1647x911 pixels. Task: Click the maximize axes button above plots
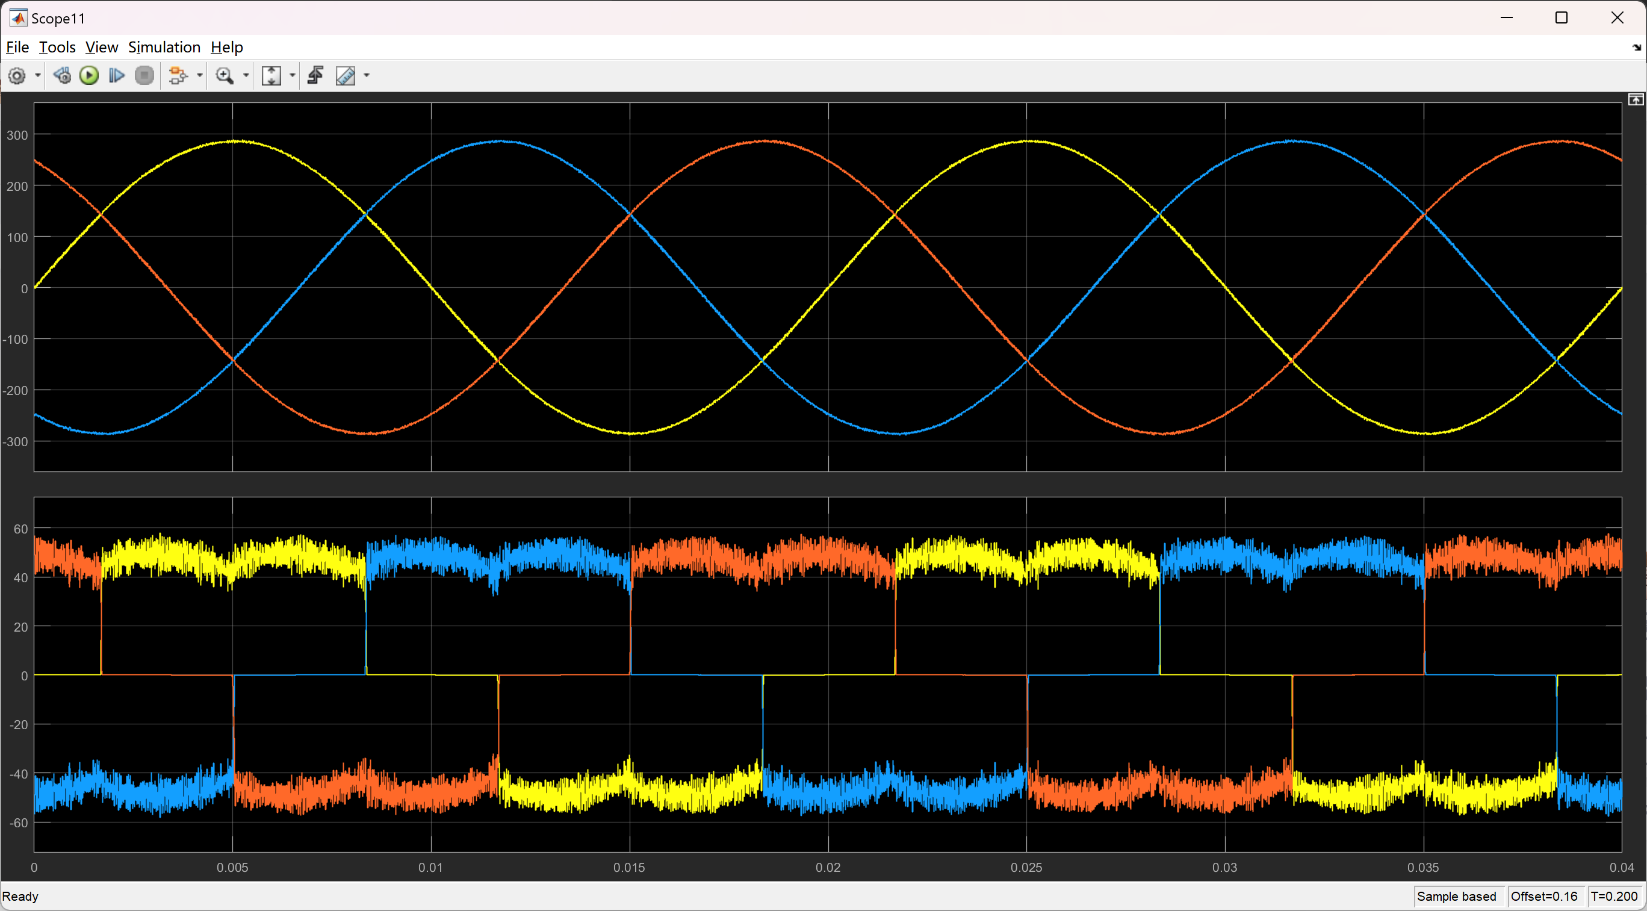click(1636, 100)
